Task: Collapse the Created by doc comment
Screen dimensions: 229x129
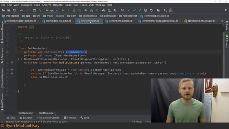Action: click(x=16, y=34)
